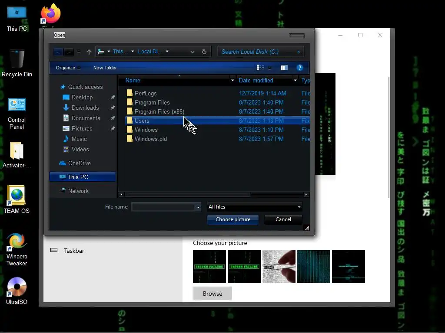Select the teal matrix code thumbnail
This screenshot has width=445, height=333.
[314, 267]
